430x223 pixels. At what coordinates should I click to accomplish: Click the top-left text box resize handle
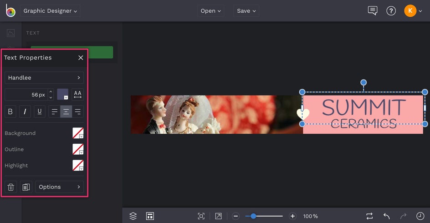302,92
